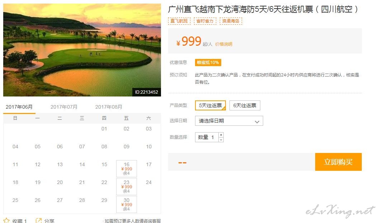Click the quantity input field
The image size is (379, 223).
click(x=207, y=137)
